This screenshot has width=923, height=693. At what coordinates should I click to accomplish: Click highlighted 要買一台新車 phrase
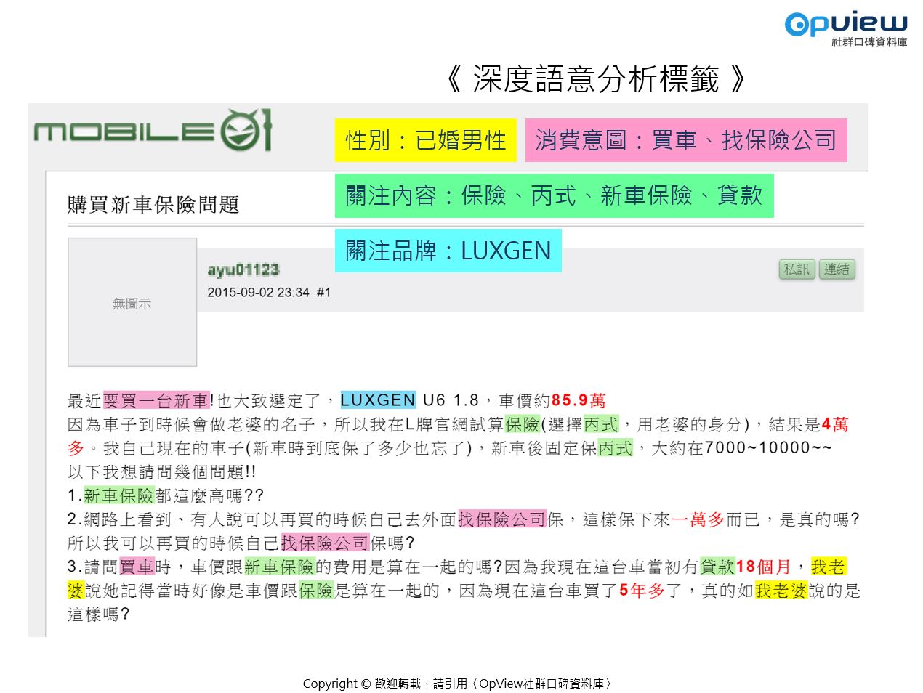156,400
